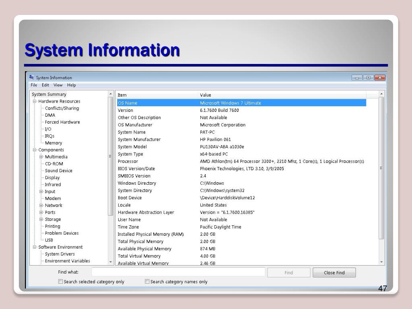Click the tree pane scroll-down arrow

(110, 262)
